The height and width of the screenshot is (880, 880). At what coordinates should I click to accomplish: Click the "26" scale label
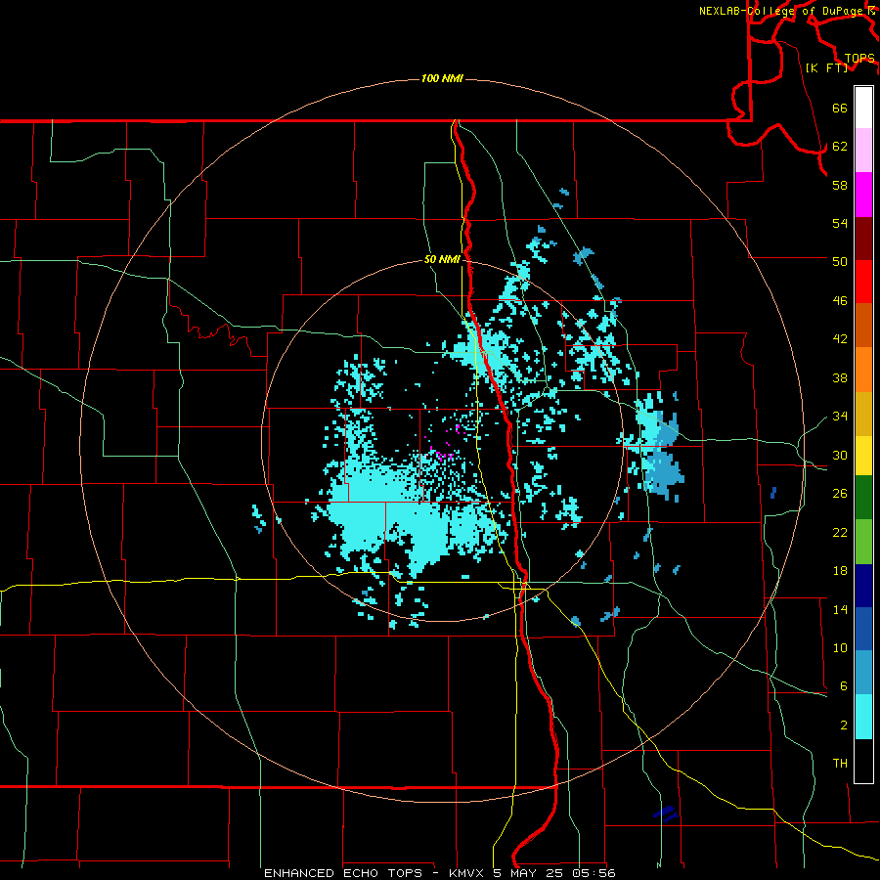pyautogui.click(x=840, y=494)
